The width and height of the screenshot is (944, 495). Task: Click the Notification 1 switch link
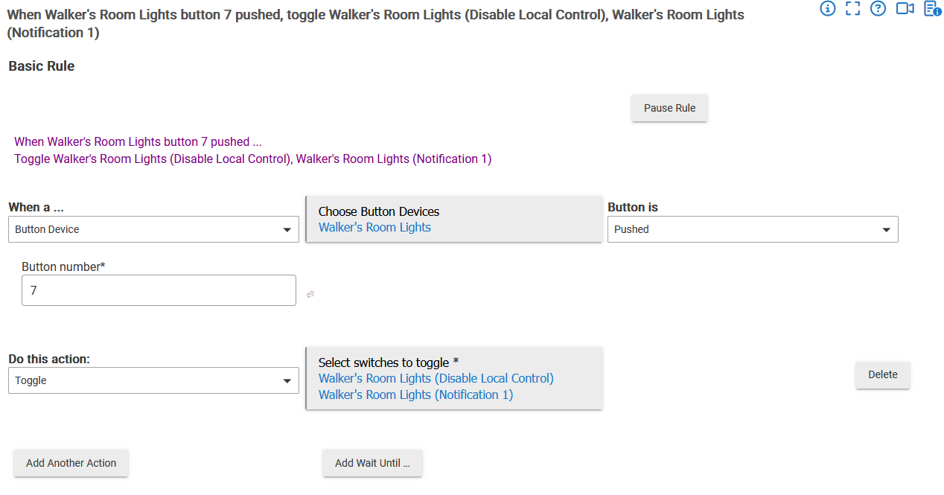[x=415, y=395]
